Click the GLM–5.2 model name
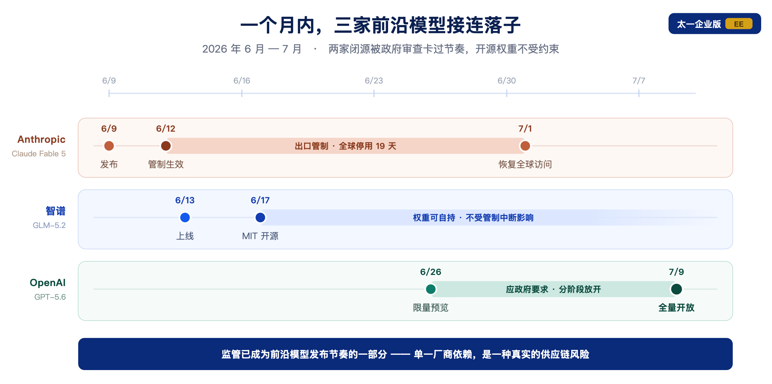This screenshot has height=384, width=772. tap(49, 225)
